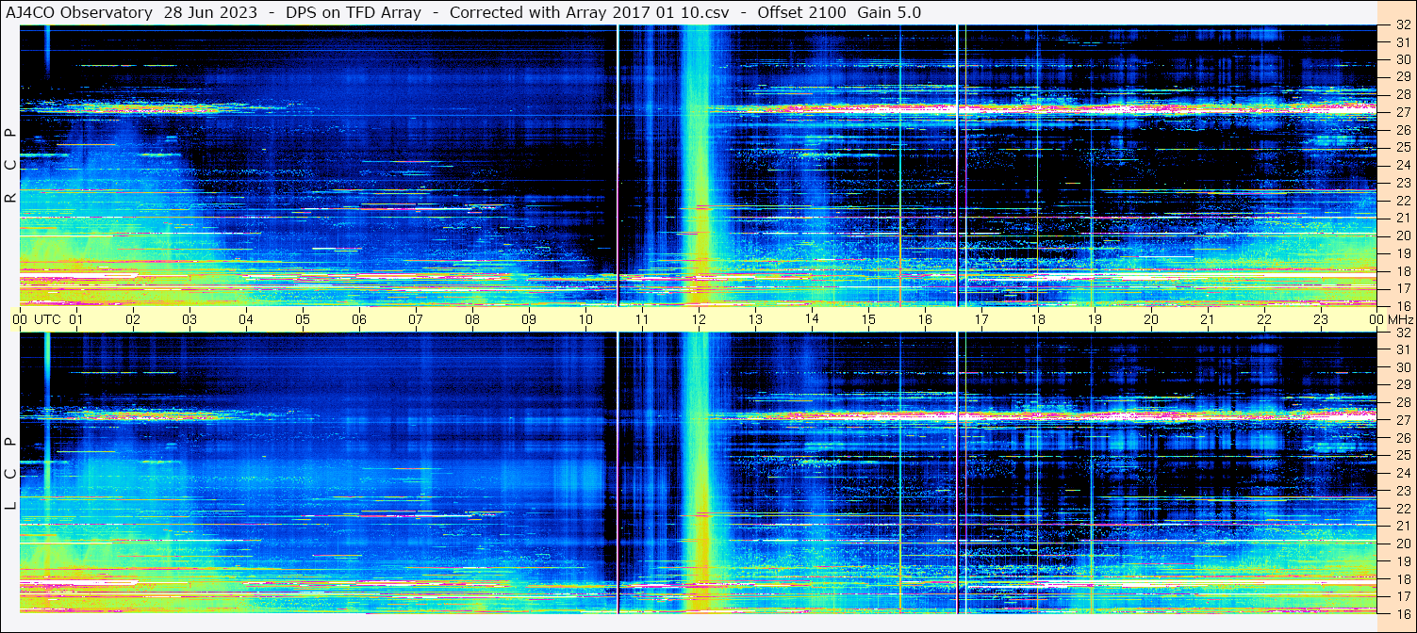Select hour marker "15" on UTC axis

click(868, 319)
